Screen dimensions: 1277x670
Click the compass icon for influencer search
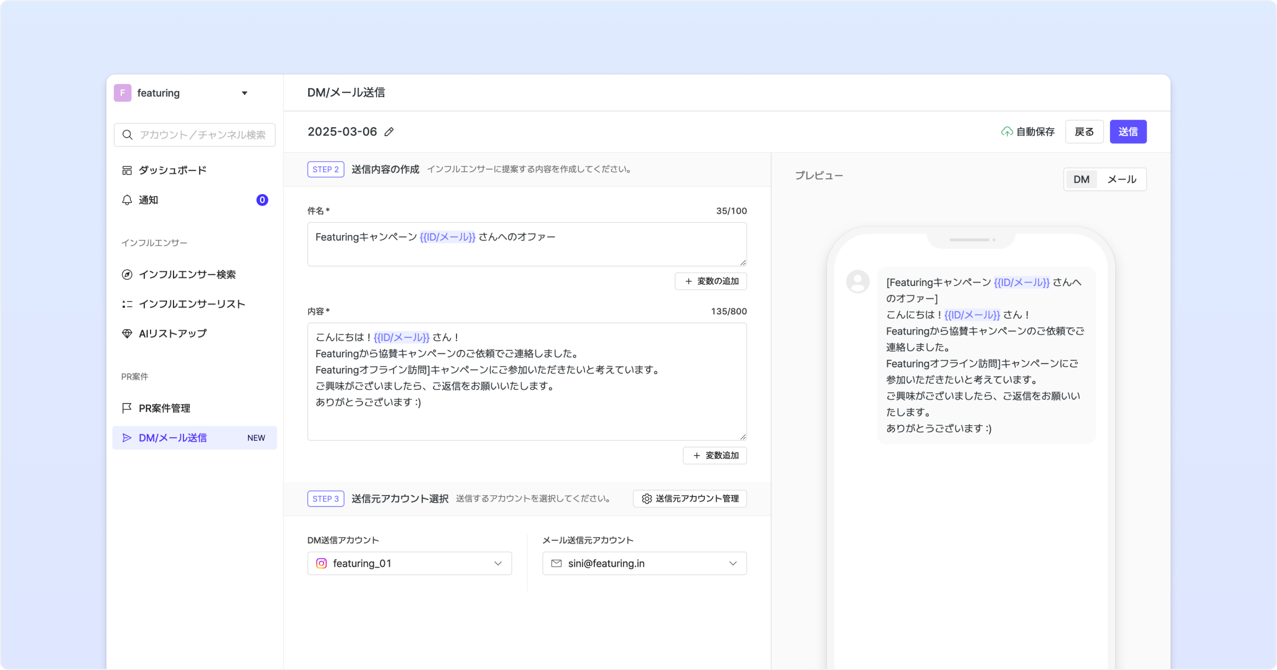(127, 274)
